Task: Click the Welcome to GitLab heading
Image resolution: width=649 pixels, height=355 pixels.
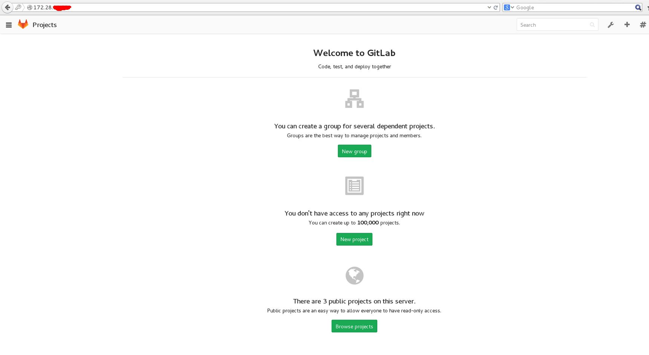Action: coord(354,53)
